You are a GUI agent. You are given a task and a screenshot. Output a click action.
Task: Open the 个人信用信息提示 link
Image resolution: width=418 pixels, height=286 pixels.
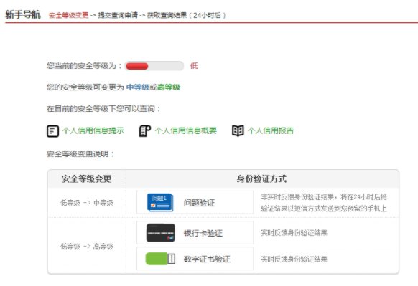point(93,130)
